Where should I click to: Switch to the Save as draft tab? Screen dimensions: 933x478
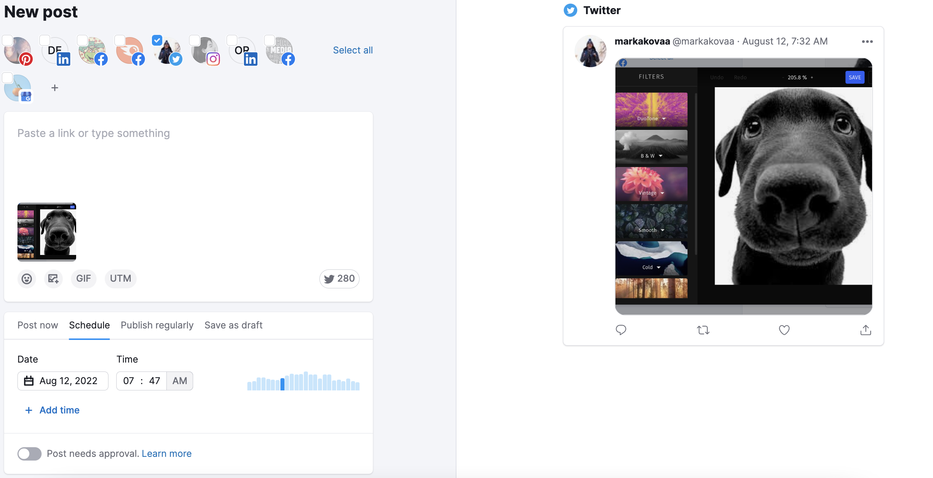[x=234, y=325]
